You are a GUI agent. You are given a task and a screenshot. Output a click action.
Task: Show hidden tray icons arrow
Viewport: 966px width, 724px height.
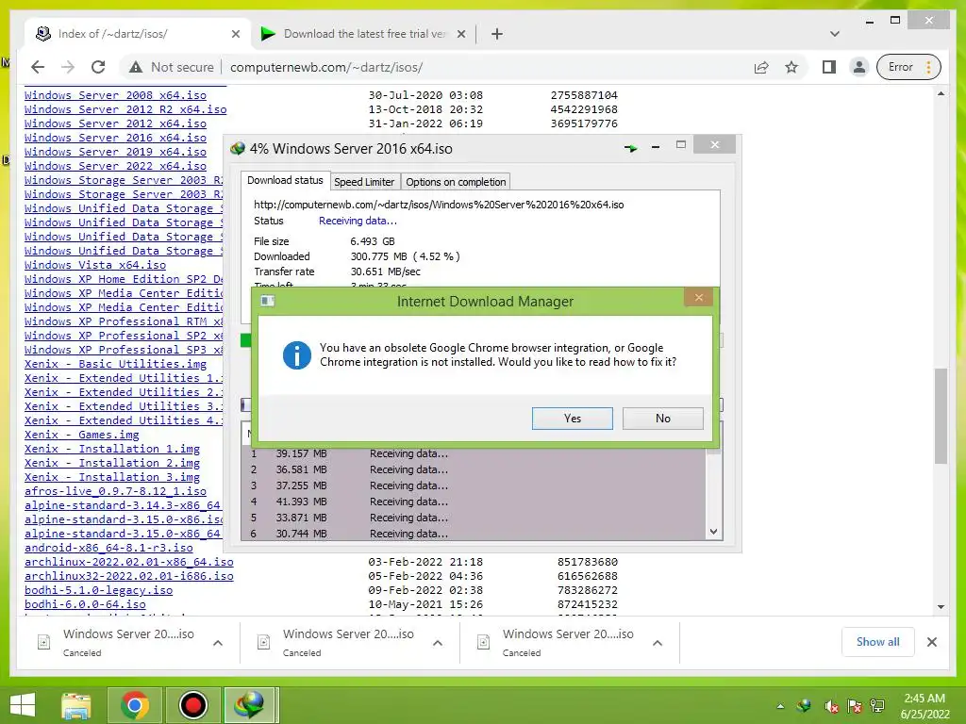(780, 705)
